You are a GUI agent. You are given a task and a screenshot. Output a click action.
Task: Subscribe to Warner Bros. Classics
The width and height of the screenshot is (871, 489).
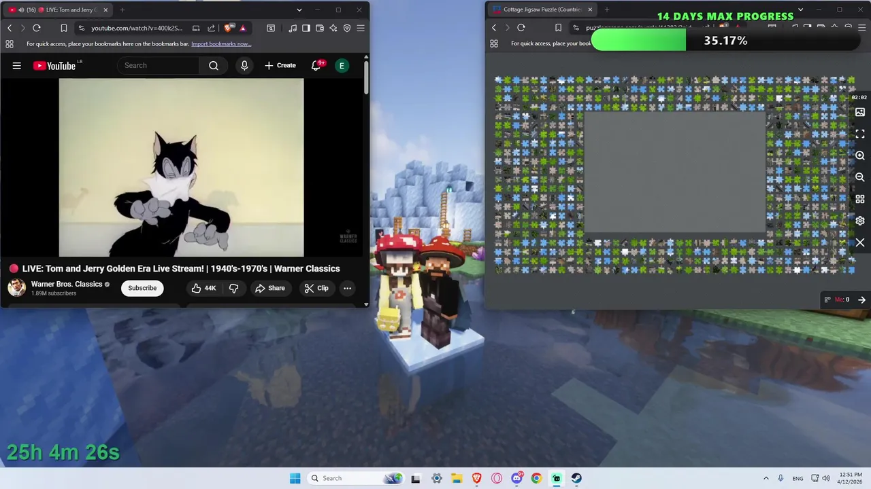coord(142,288)
